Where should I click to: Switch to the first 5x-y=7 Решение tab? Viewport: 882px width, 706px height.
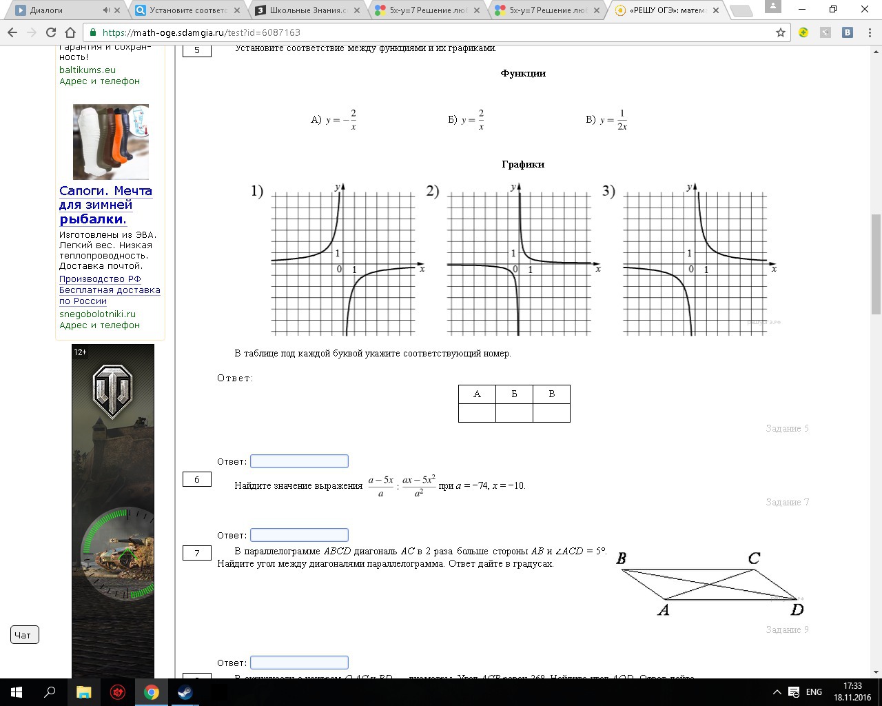[x=428, y=10]
